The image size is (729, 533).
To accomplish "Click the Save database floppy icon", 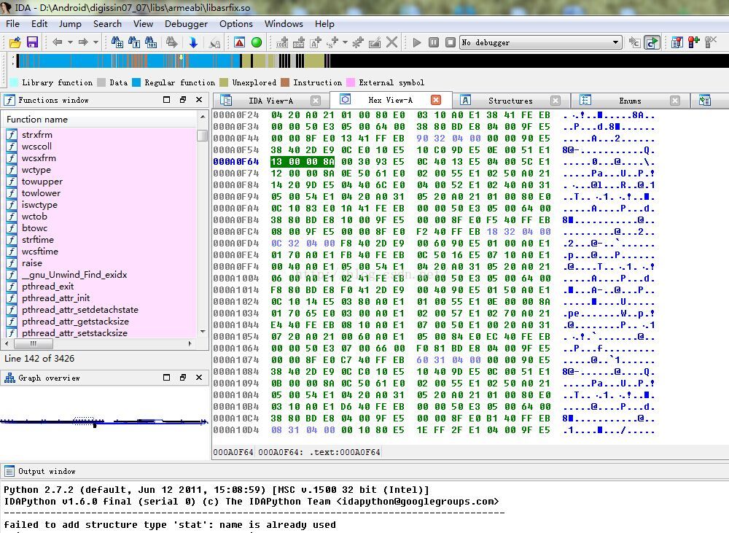I will point(32,42).
